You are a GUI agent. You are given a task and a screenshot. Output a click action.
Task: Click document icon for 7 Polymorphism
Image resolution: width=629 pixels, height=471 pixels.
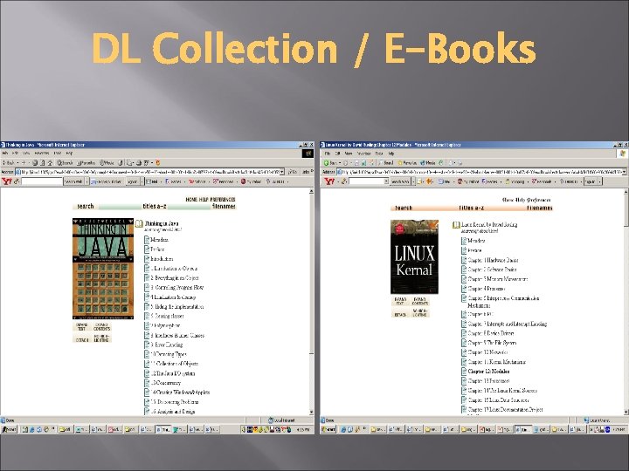click(147, 325)
